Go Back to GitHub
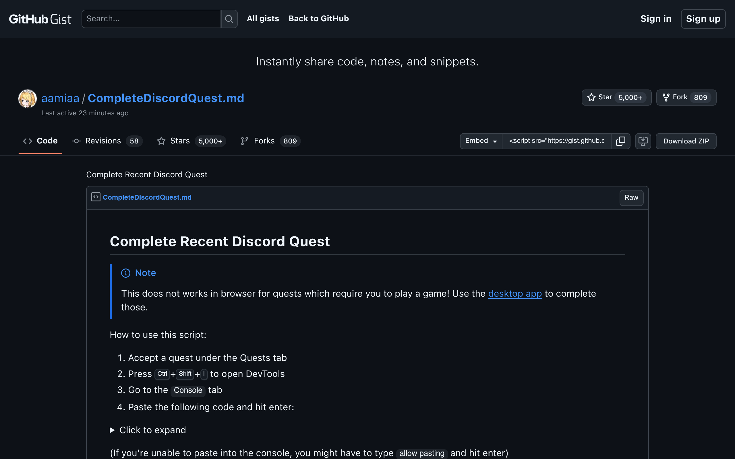 [x=319, y=19]
